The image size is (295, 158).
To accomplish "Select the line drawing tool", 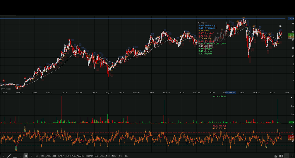I will point(9,156).
